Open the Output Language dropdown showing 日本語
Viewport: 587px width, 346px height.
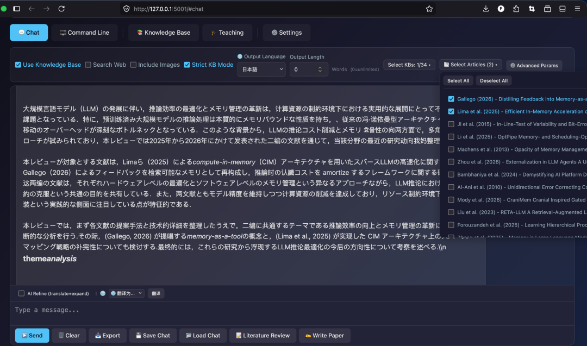261,69
